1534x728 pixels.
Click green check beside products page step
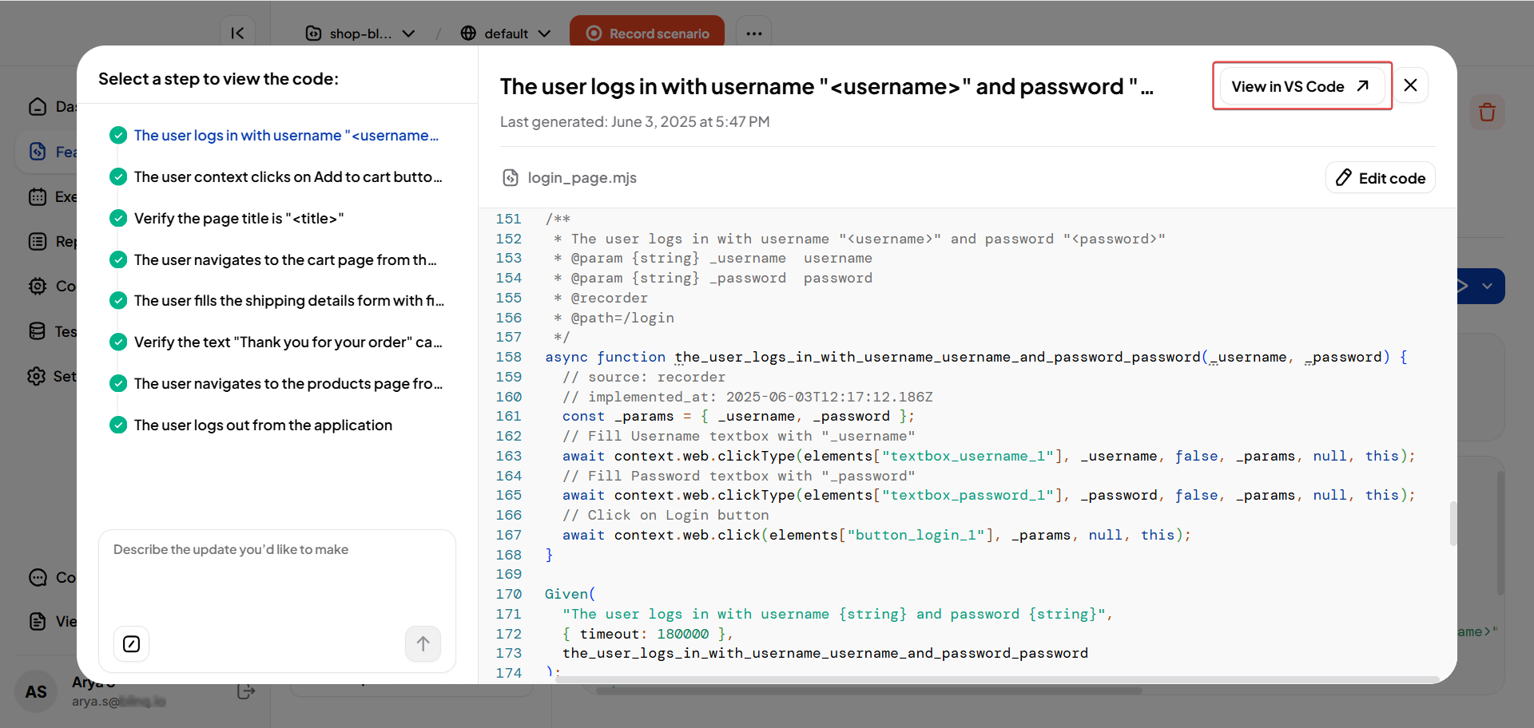(x=118, y=383)
